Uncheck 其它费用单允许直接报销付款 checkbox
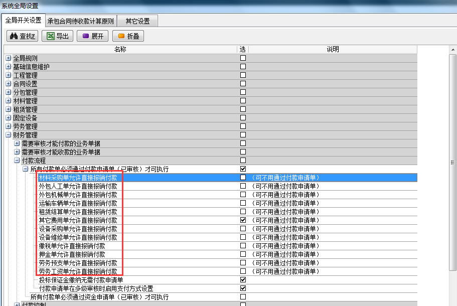Viewport: 457px width, 306px height. pyautogui.click(x=243, y=220)
